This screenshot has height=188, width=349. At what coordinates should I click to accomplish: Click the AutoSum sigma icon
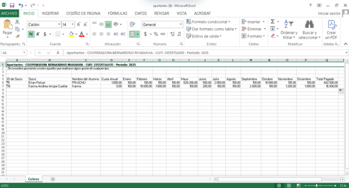[273, 21]
